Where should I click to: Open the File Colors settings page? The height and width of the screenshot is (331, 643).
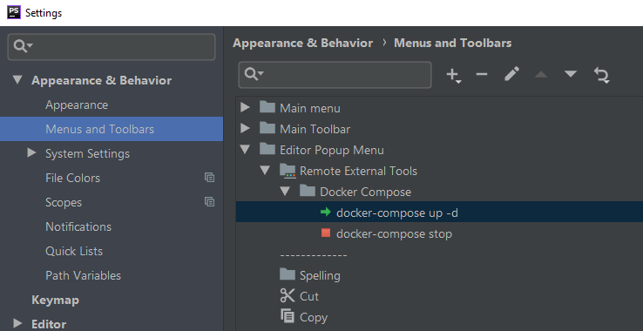(x=72, y=178)
